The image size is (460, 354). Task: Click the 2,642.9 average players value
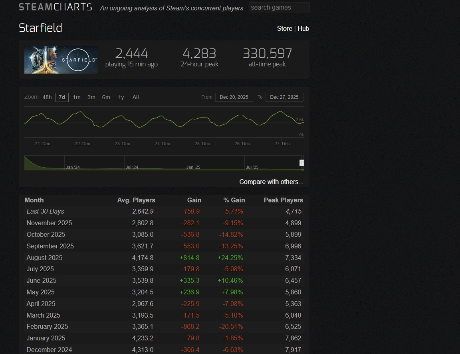(143, 212)
